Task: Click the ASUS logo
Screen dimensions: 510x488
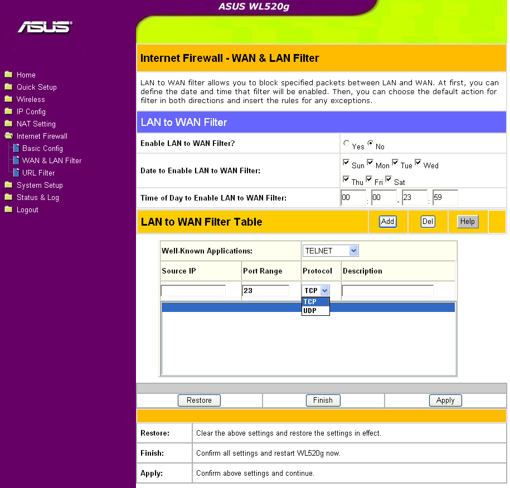Action: click(45, 27)
